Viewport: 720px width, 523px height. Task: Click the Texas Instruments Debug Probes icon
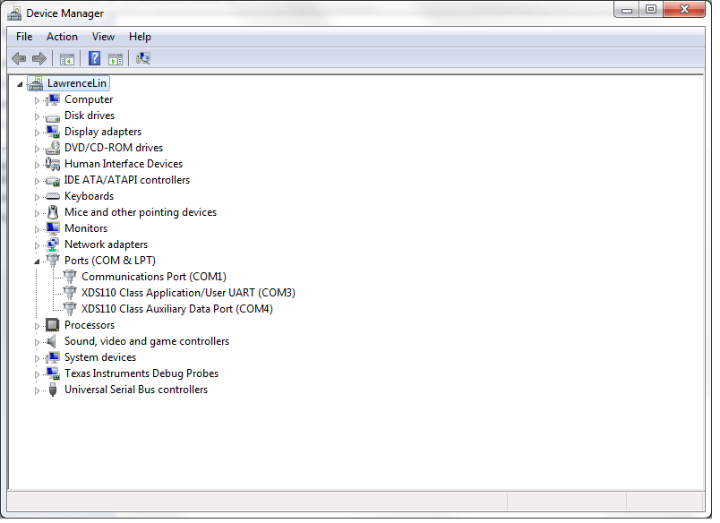click(53, 373)
